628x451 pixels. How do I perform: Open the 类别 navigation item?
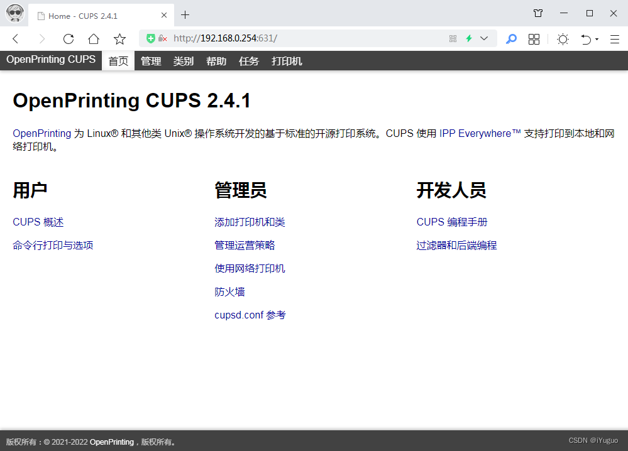point(184,61)
